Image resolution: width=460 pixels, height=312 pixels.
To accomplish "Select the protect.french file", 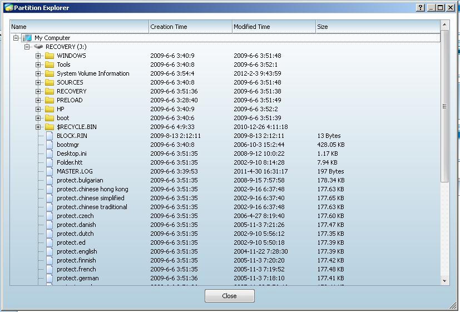I will [76, 269].
